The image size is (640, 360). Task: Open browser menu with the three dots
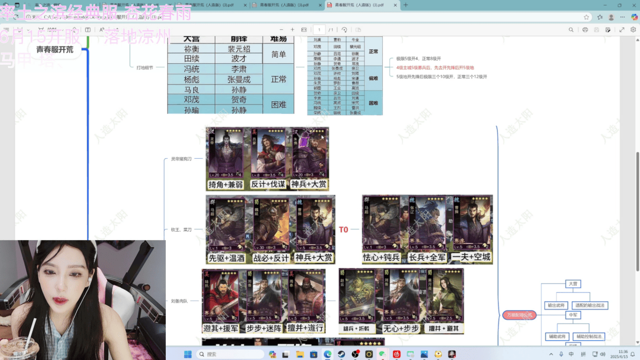point(623,17)
